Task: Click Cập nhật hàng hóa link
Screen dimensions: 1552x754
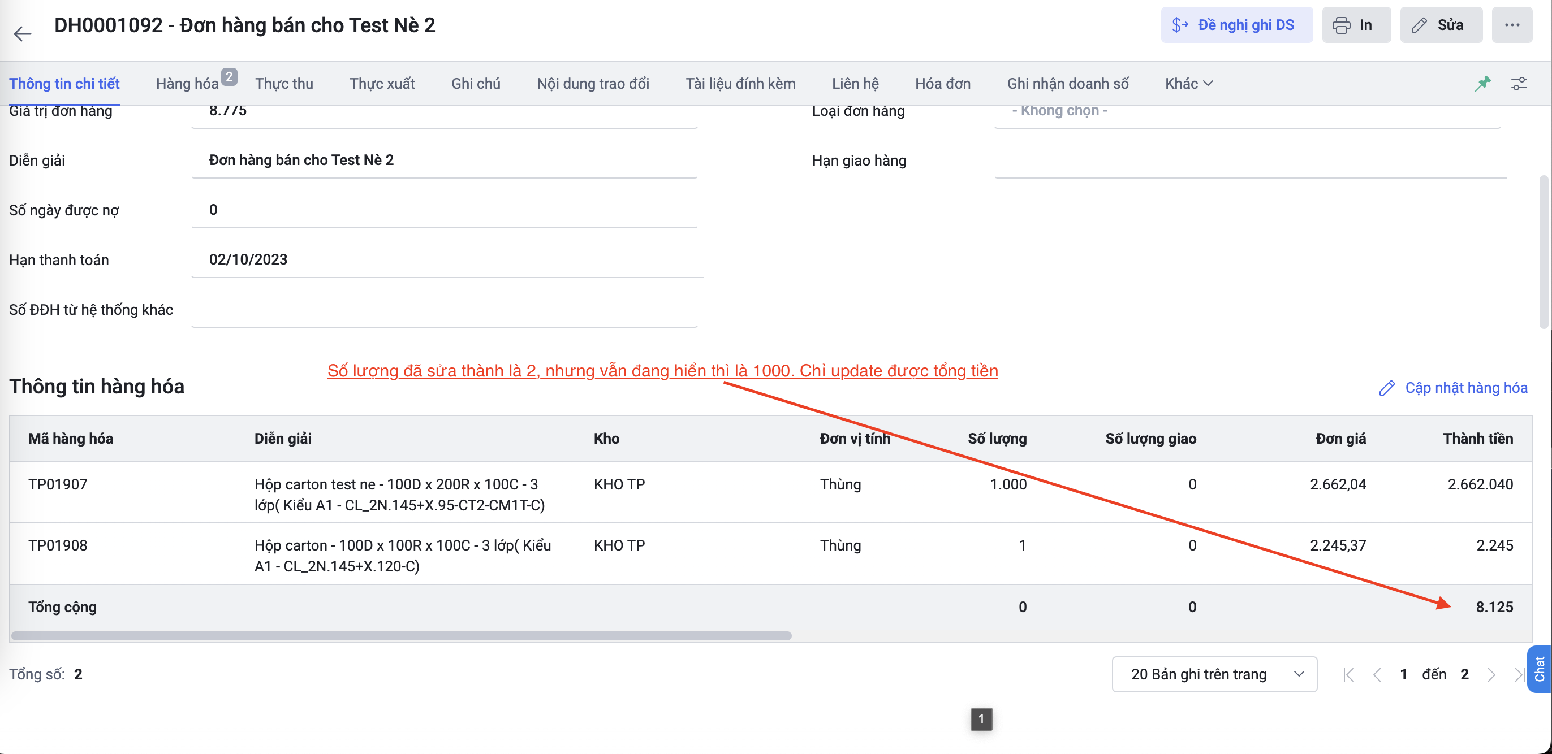Action: pyautogui.click(x=1453, y=388)
